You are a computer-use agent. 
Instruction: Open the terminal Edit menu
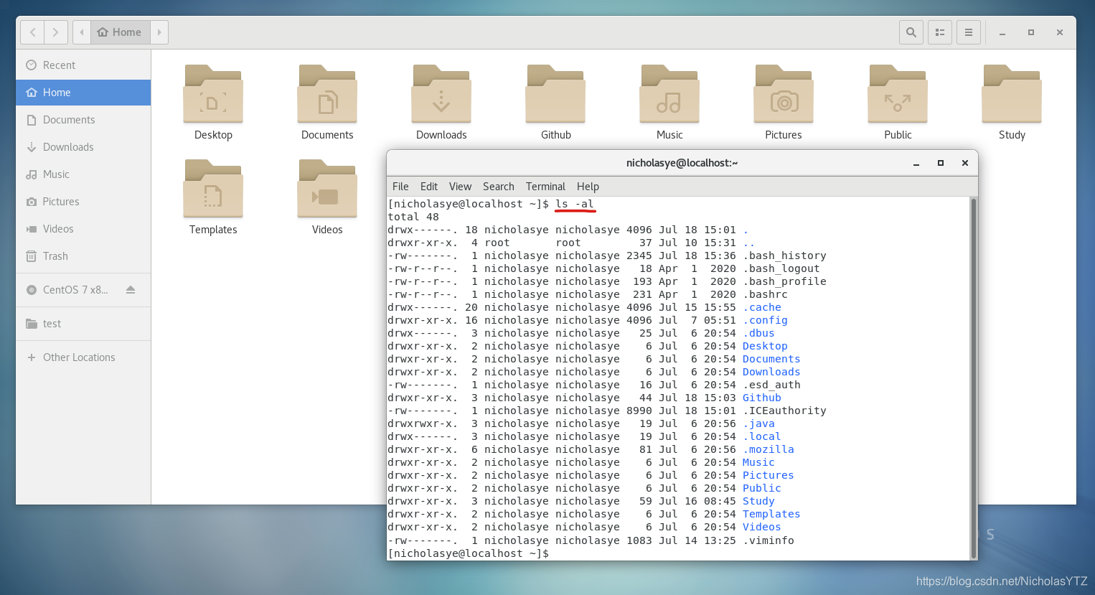click(429, 187)
